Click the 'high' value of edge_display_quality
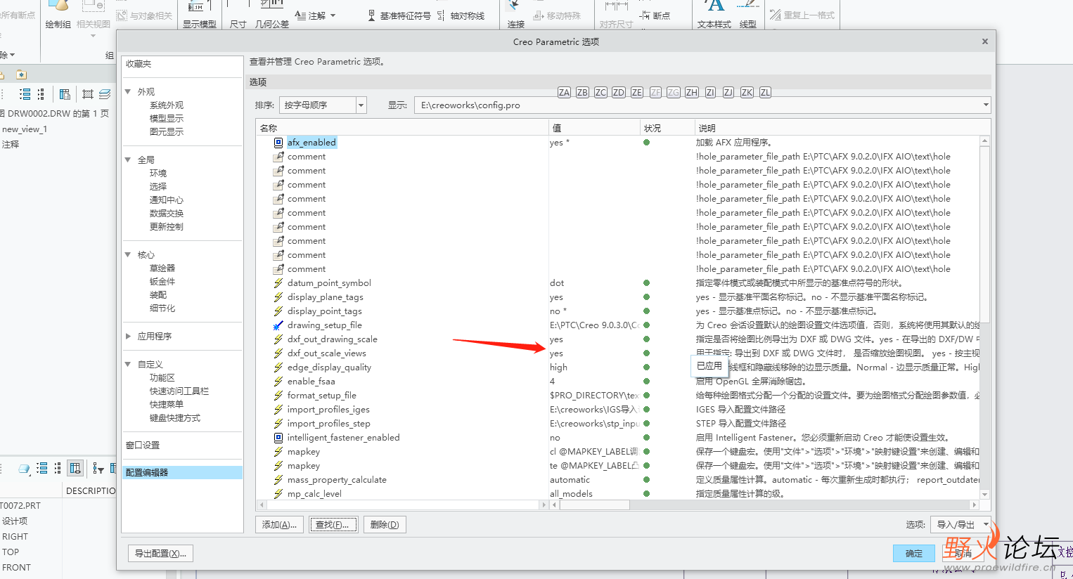Image resolution: width=1073 pixels, height=579 pixels. (x=558, y=367)
